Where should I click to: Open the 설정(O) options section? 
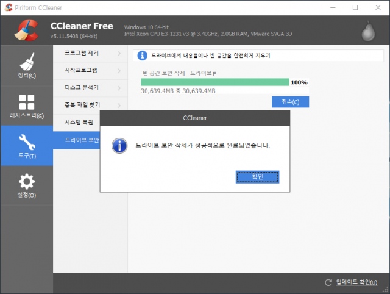point(27,185)
